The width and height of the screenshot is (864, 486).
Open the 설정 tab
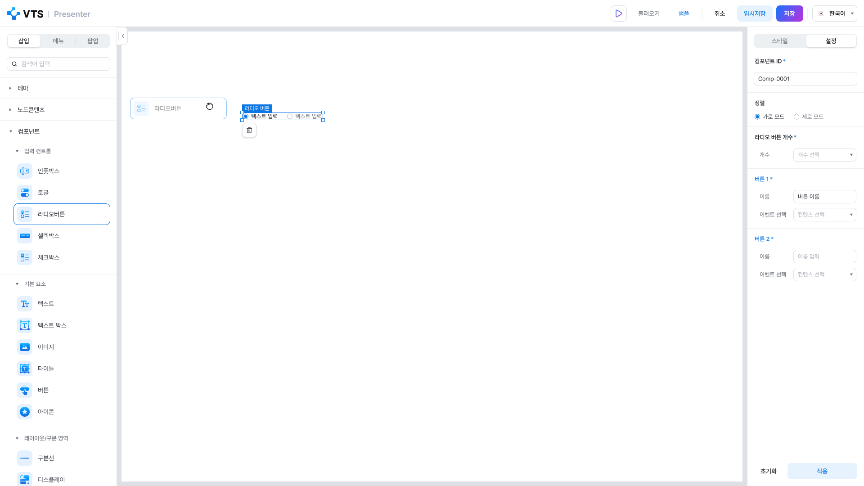tap(831, 41)
